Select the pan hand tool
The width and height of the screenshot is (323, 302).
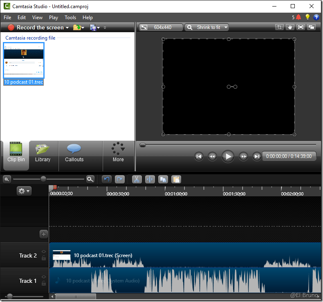tap(290, 27)
